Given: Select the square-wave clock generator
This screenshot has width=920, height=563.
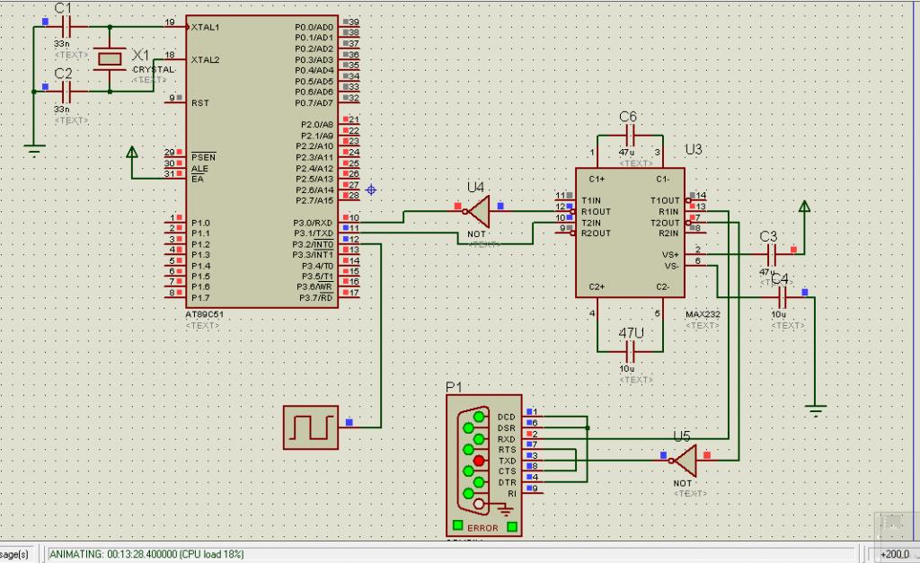Looking at the screenshot, I should [311, 427].
